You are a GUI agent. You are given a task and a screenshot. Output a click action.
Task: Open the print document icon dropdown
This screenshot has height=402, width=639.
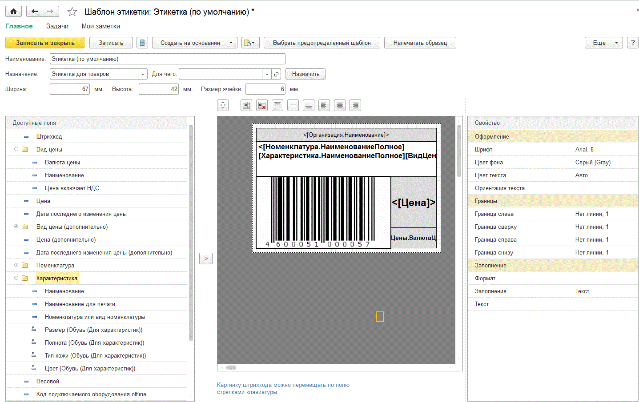point(250,43)
